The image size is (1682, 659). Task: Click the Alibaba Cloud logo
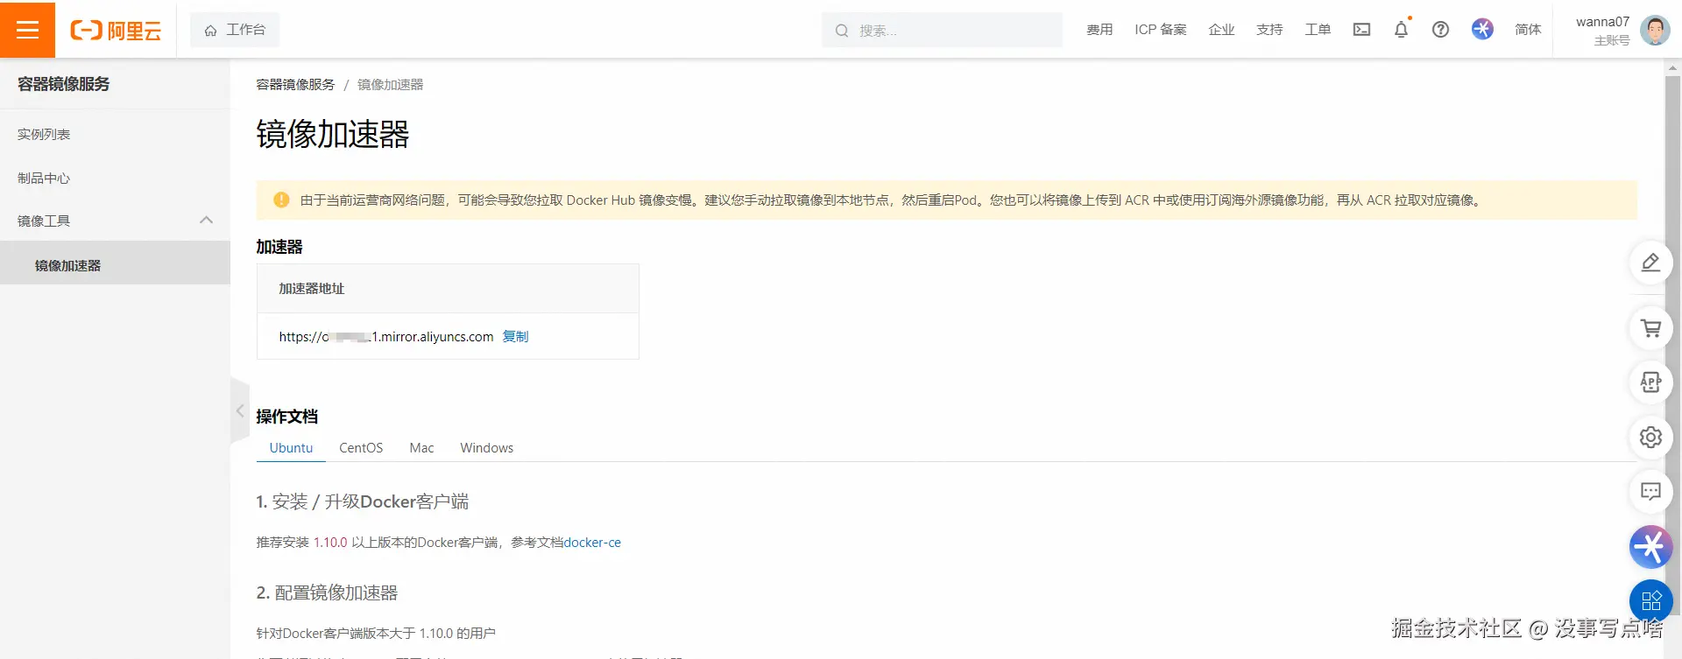coord(116,31)
